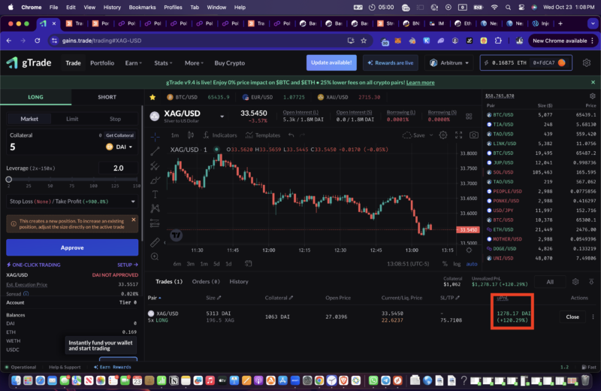Select the Fibonacci retracement tool
This screenshot has height=391, width=601.
[156, 166]
